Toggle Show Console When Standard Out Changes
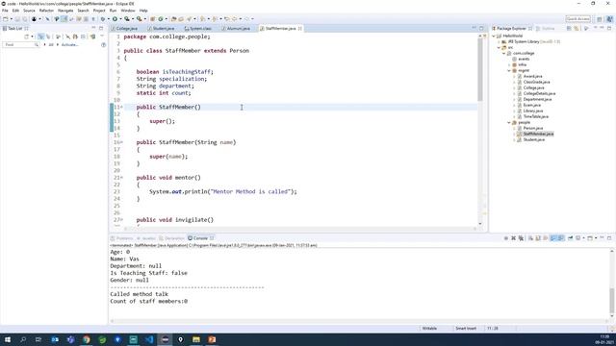616x346 pixels. [552, 238]
